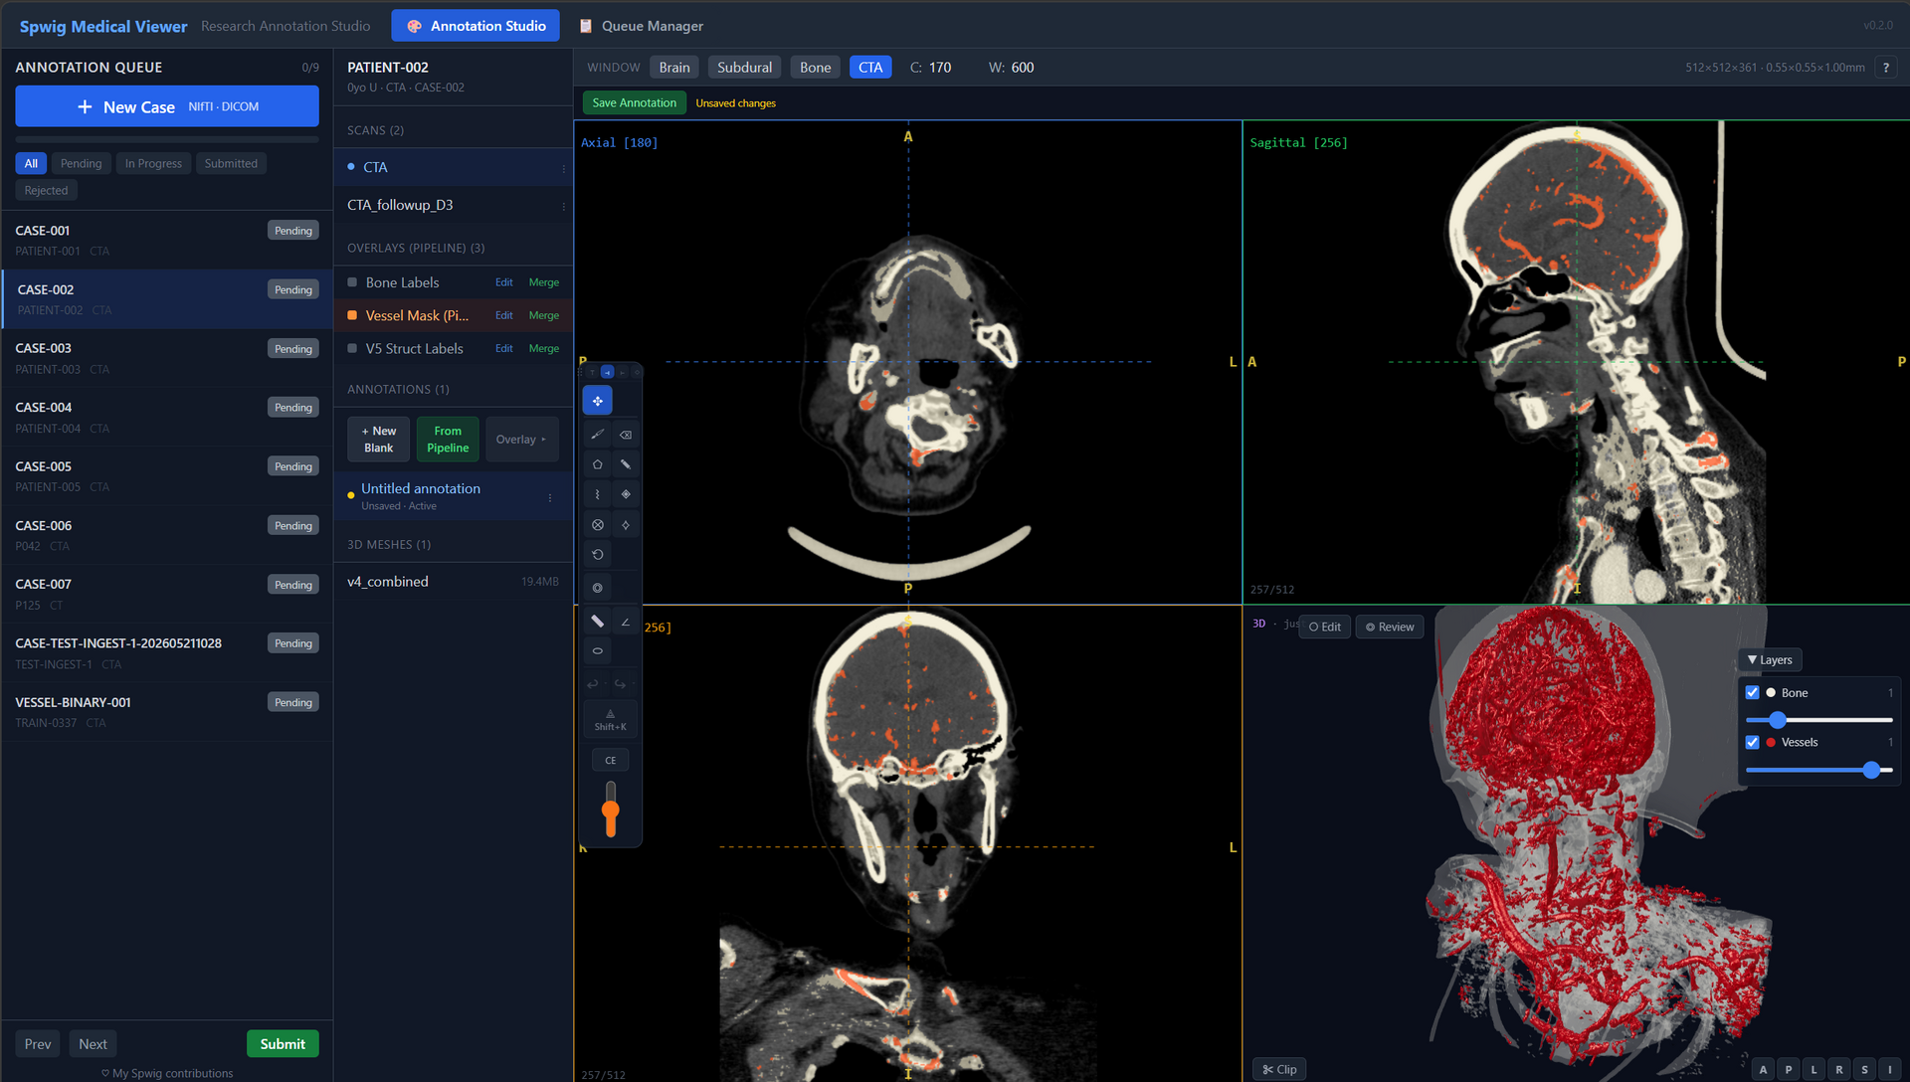Toggle the CE button in floating toolbar
Screen dimensions: 1910x1082
point(611,761)
